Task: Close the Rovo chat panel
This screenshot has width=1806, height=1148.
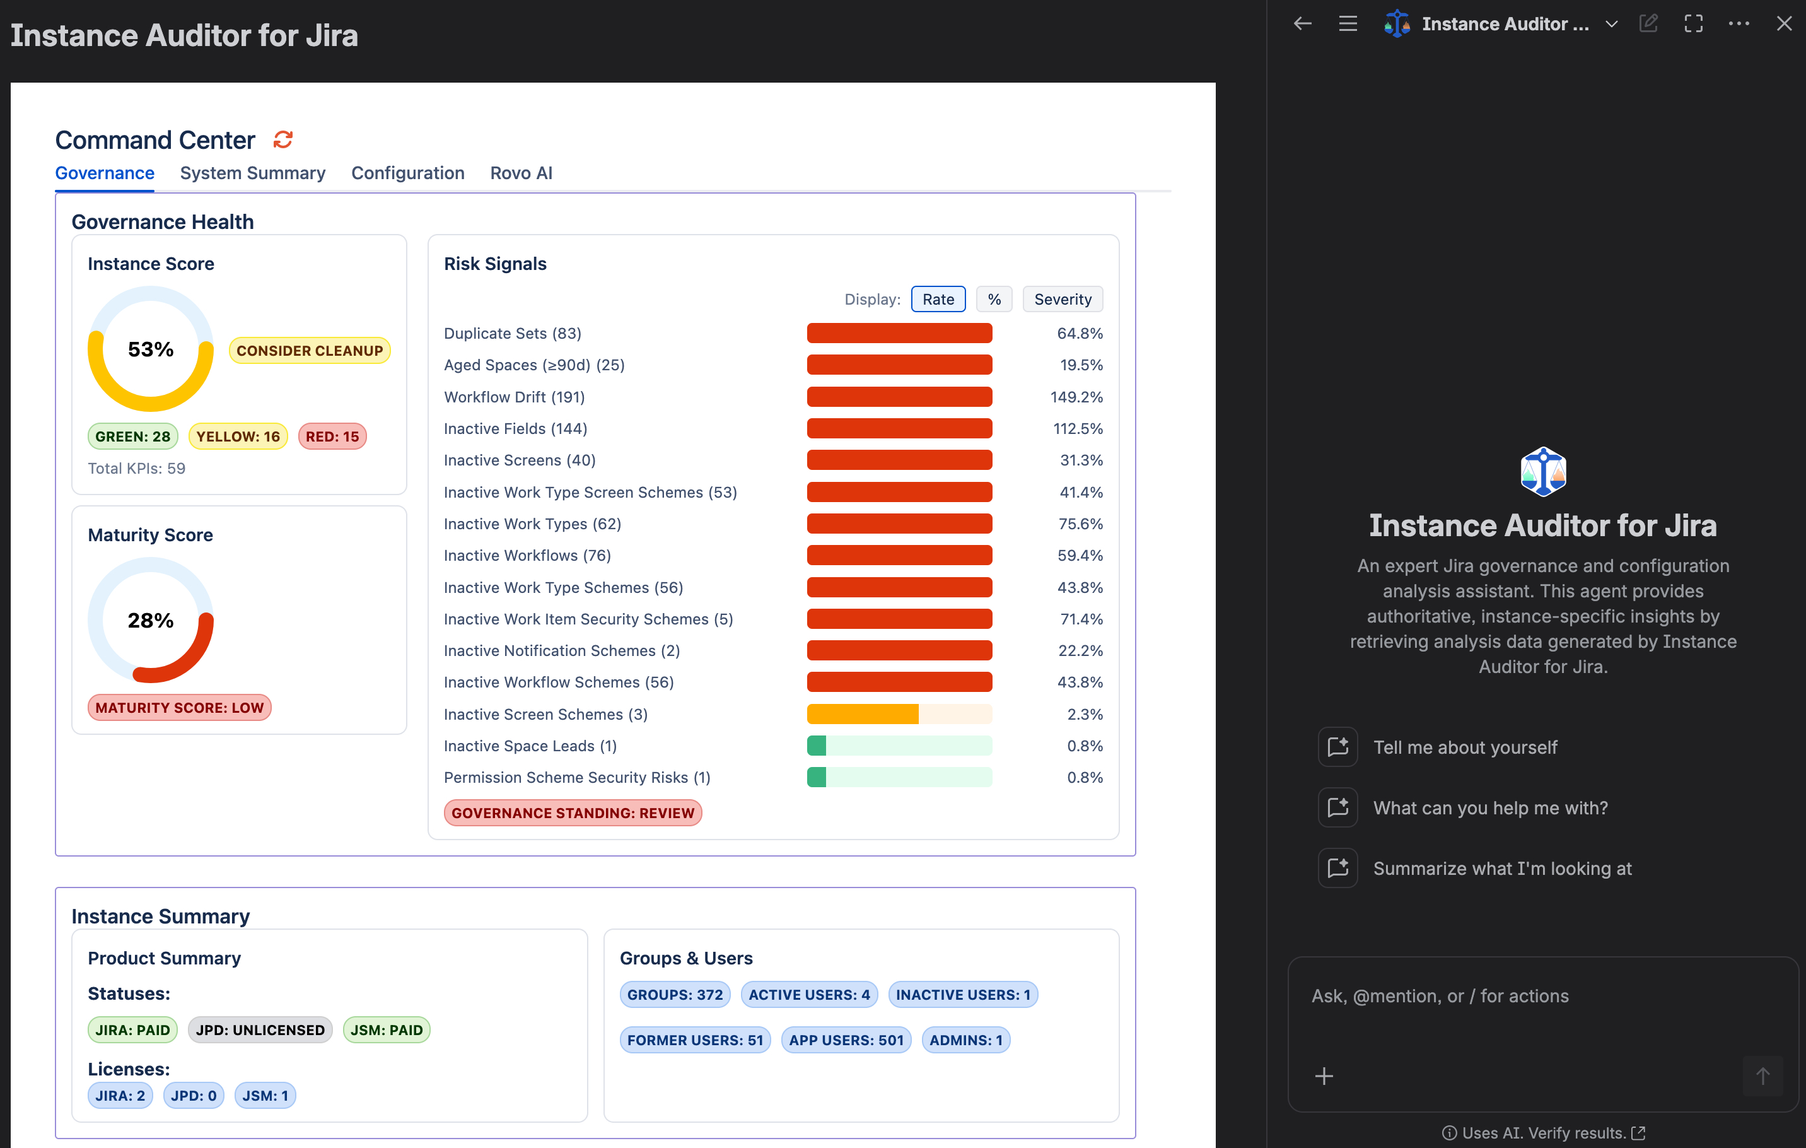Action: pyautogui.click(x=1785, y=23)
